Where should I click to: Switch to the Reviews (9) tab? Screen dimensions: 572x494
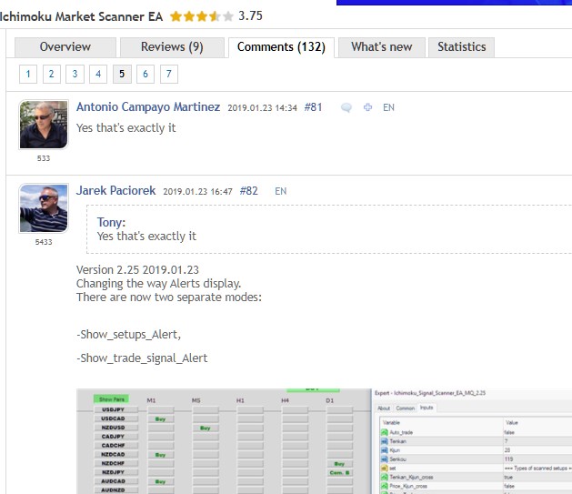[x=172, y=47]
